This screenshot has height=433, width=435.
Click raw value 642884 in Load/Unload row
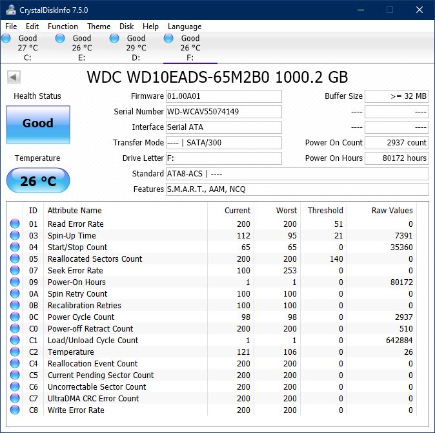click(x=400, y=340)
